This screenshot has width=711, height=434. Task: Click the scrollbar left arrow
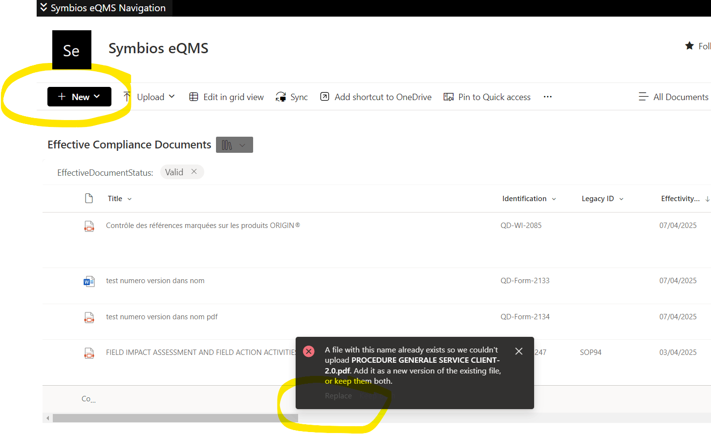(47, 418)
